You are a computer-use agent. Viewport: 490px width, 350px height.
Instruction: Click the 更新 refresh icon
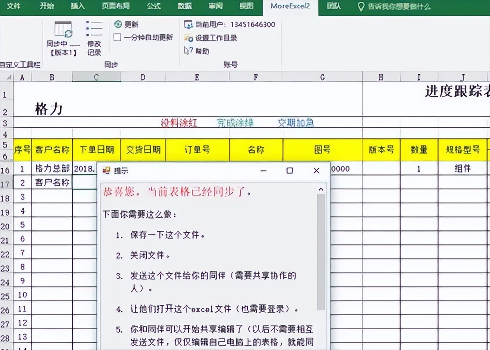click(119, 25)
